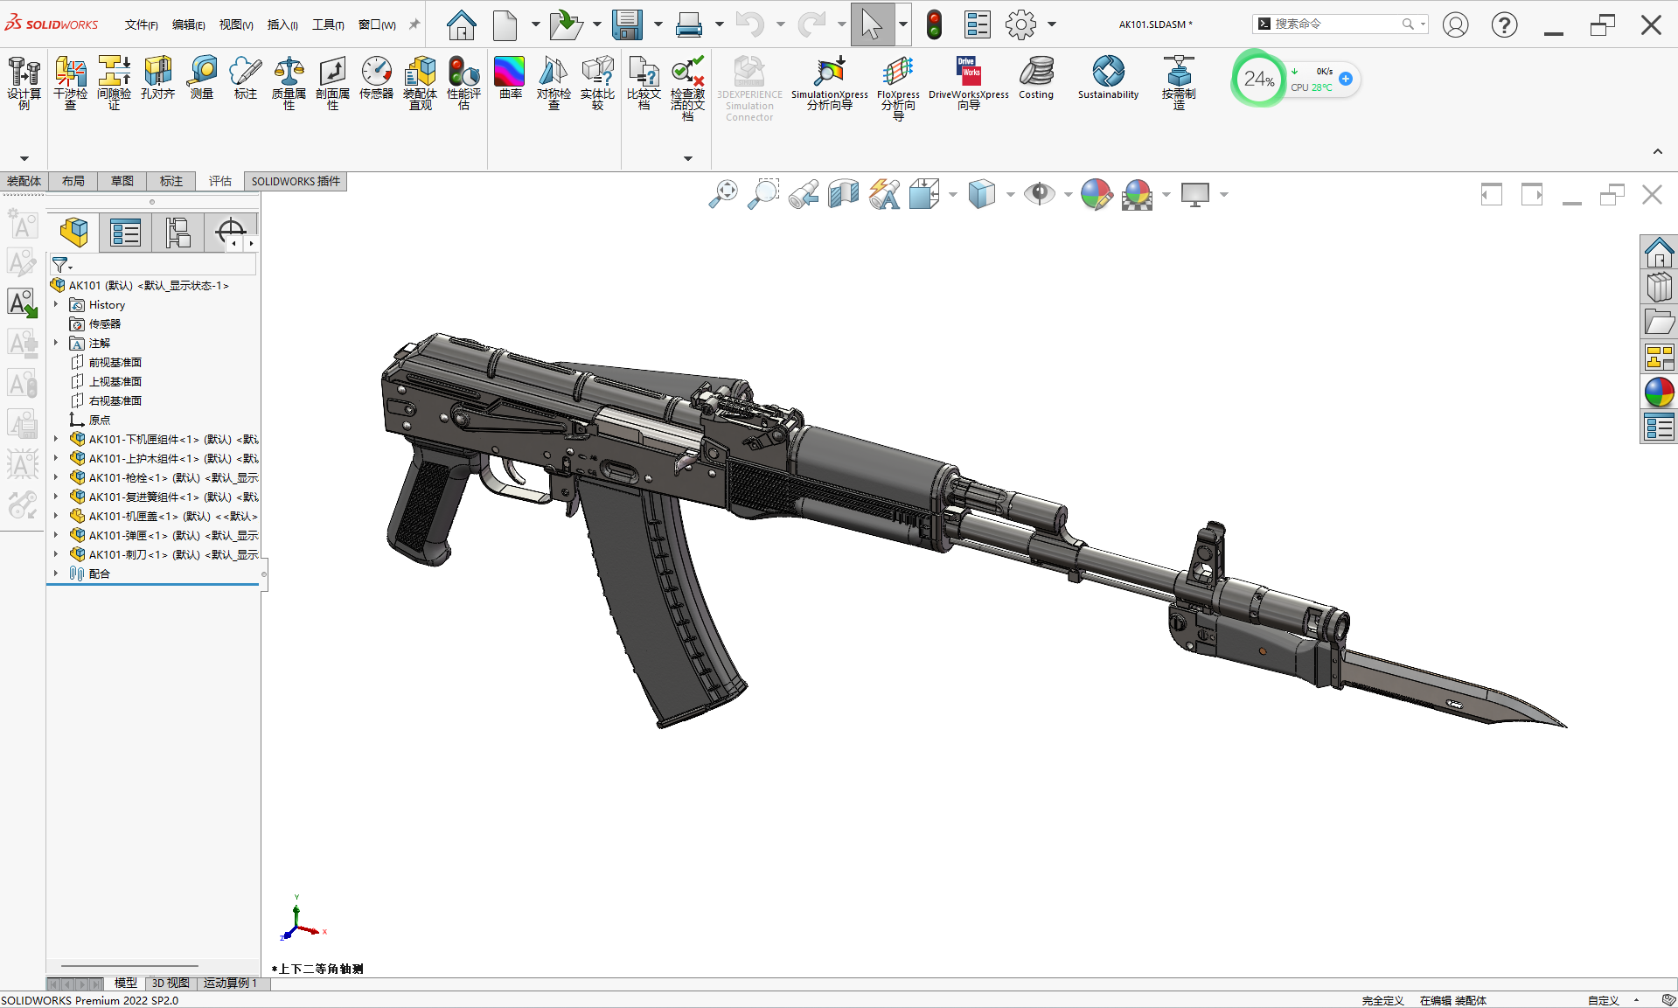
Task: Switch to the 草图 (Sketch) tab
Action: (122, 181)
